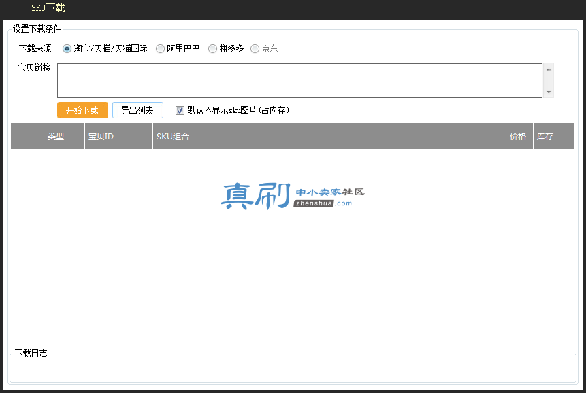Click the link box scroll-up arrow
Viewport: 586px width, 393px height.
pyautogui.click(x=549, y=69)
